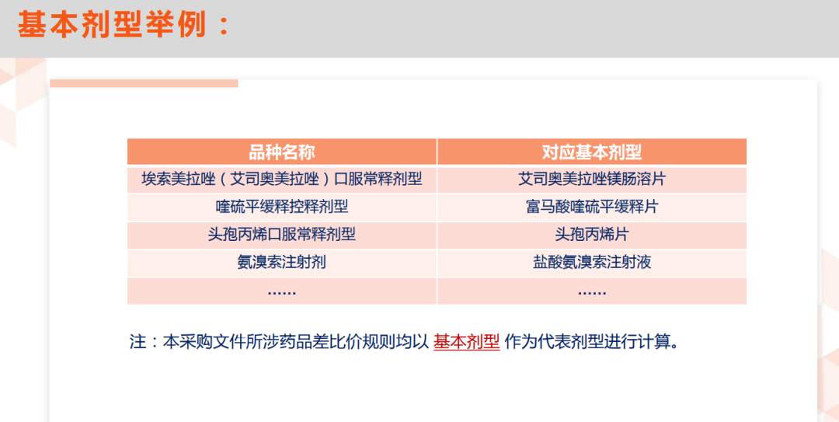This screenshot has width=839, height=422.
Task: Select the 品种名称 column header
Action: (x=281, y=152)
